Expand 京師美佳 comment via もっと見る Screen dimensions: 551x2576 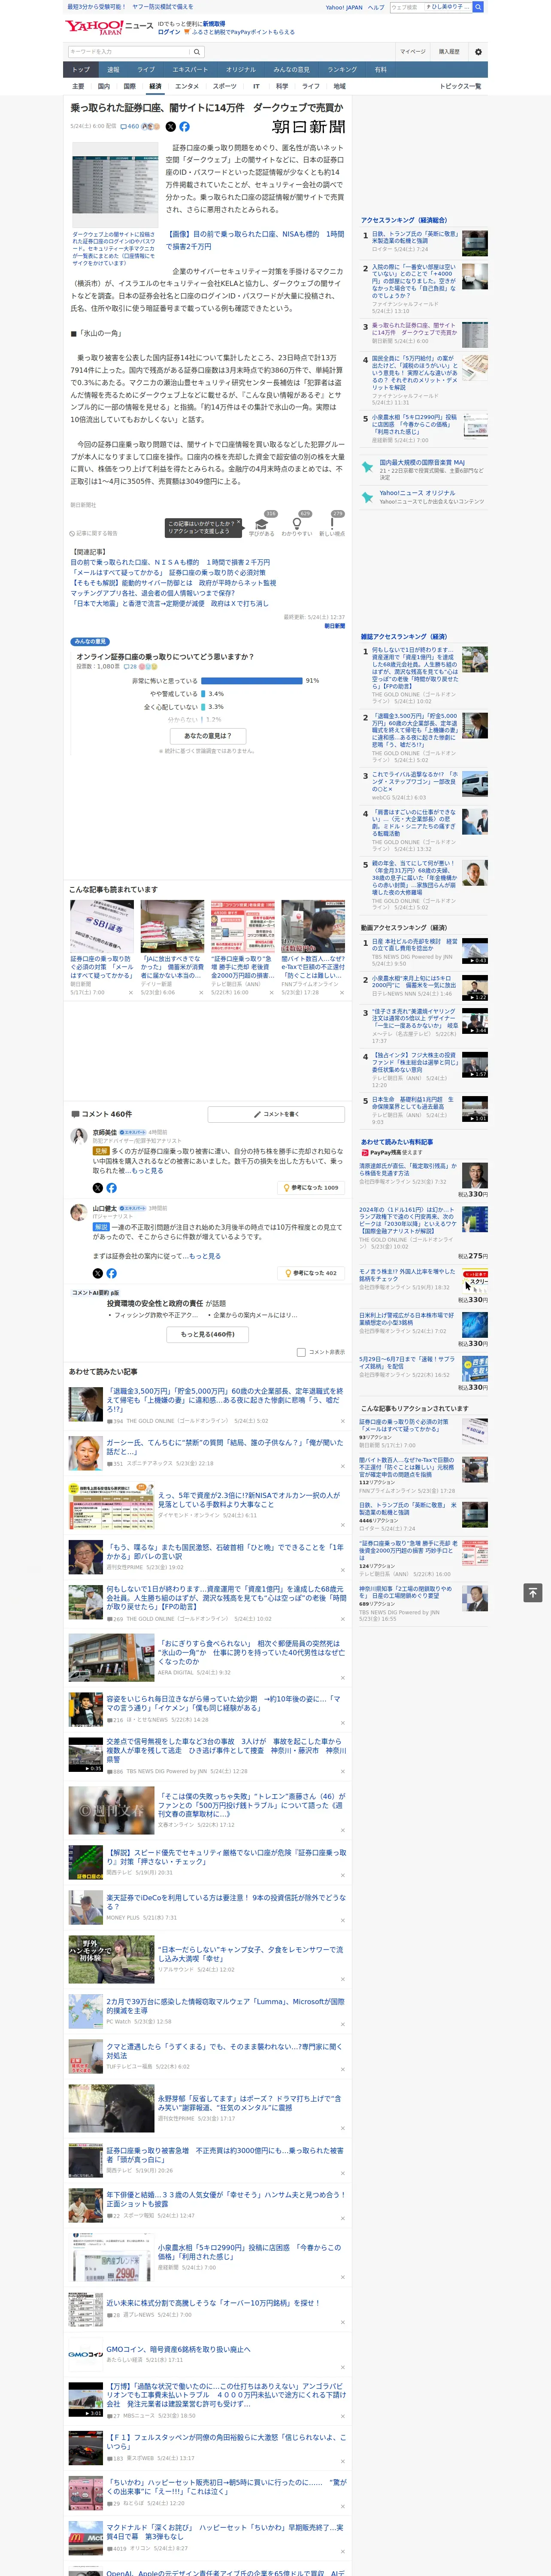coord(148,1171)
